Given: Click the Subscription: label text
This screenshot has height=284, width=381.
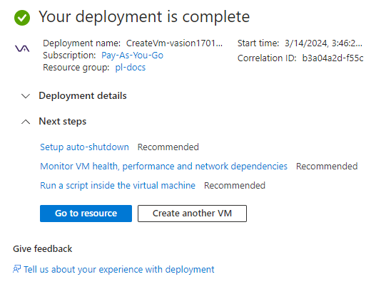Looking at the screenshot, I should (69, 56).
